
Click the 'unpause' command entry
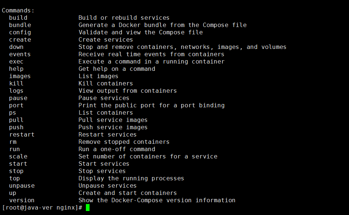tap(22, 185)
